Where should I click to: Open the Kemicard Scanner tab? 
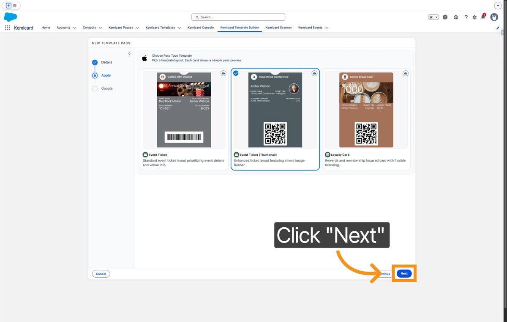pyautogui.click(x=279, y=28)
